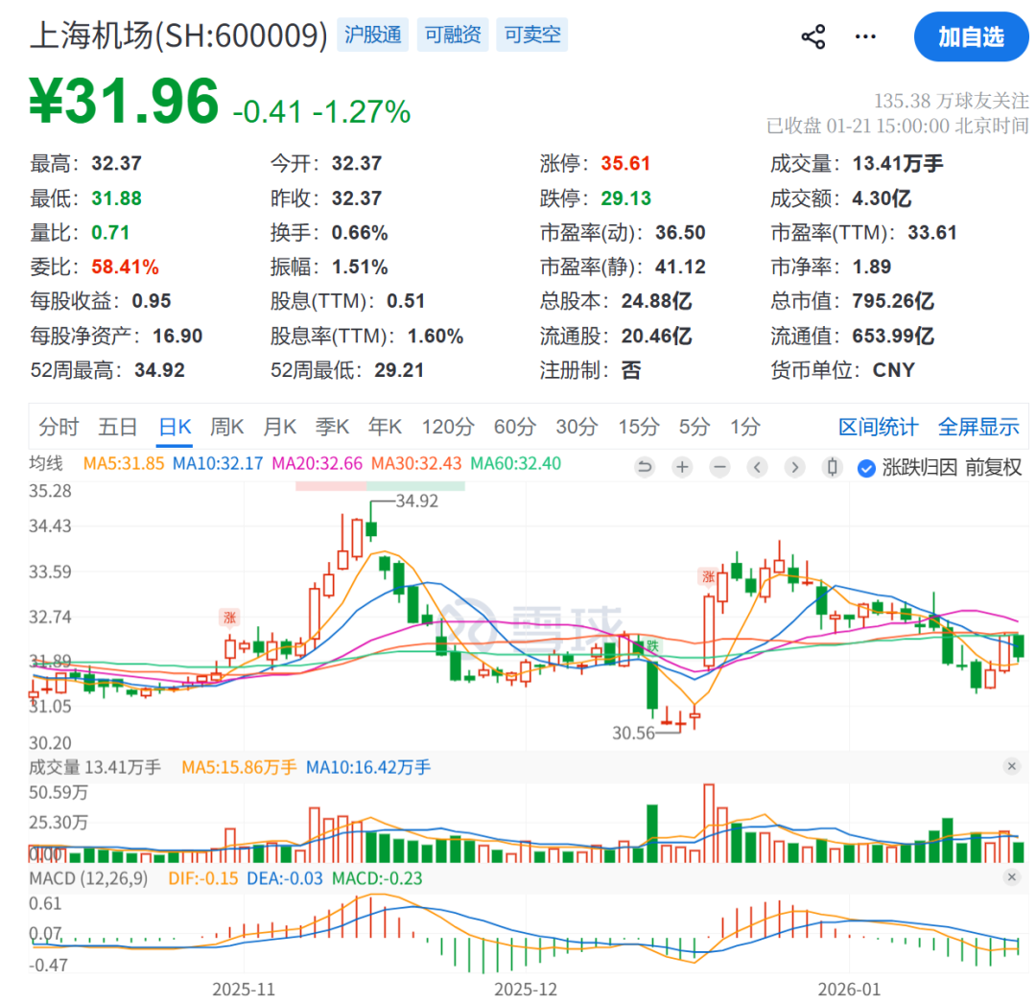Click the 可融资 badge

click(452, 35)
